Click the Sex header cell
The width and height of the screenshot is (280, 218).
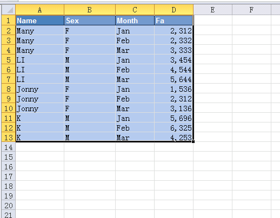(x=90, y=21)
